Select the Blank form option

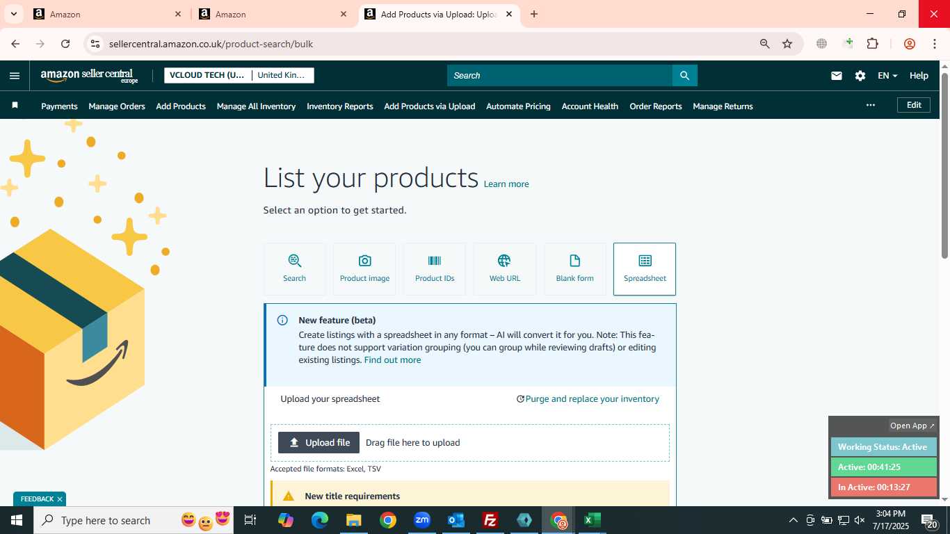pyautogui.click(x=575, y=269)
